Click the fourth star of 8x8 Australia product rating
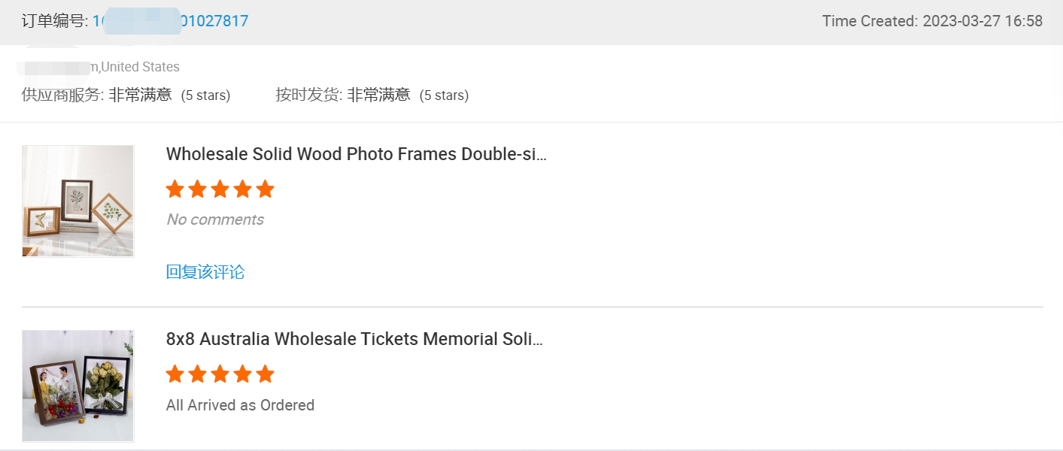Screen dimensions: 1063x451 coord(242,374)
